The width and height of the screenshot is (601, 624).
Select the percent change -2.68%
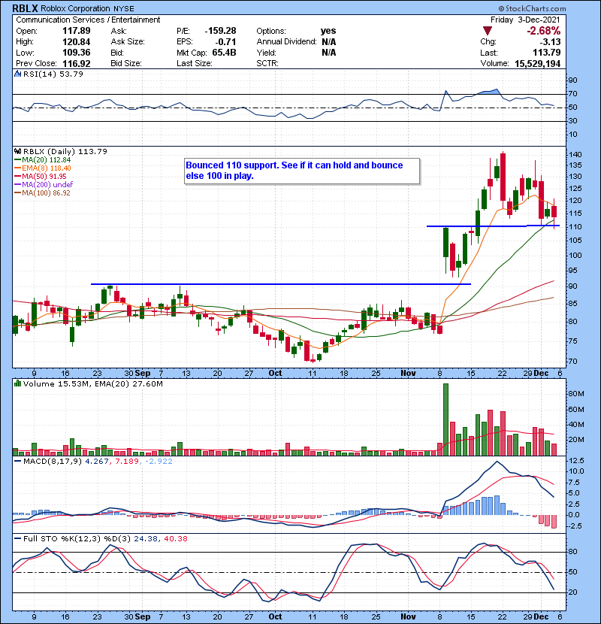point(544,31)
